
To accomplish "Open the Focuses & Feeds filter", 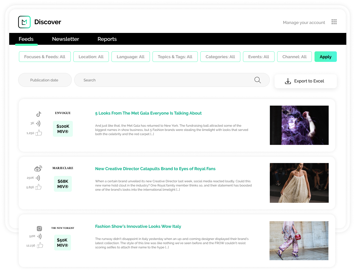I will 45,57.
